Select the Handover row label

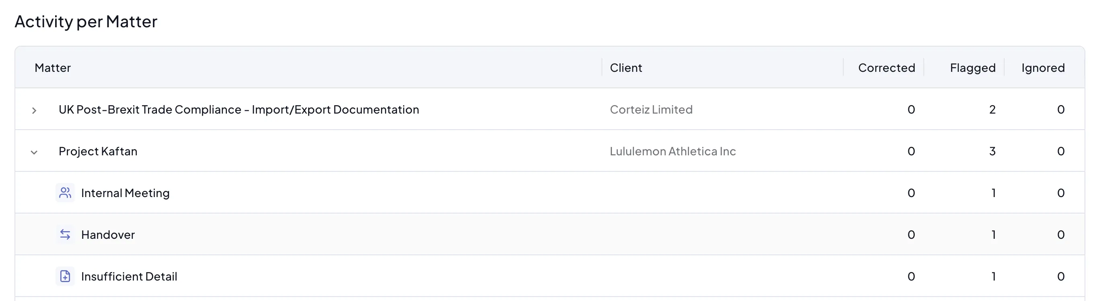click(108, 234)
